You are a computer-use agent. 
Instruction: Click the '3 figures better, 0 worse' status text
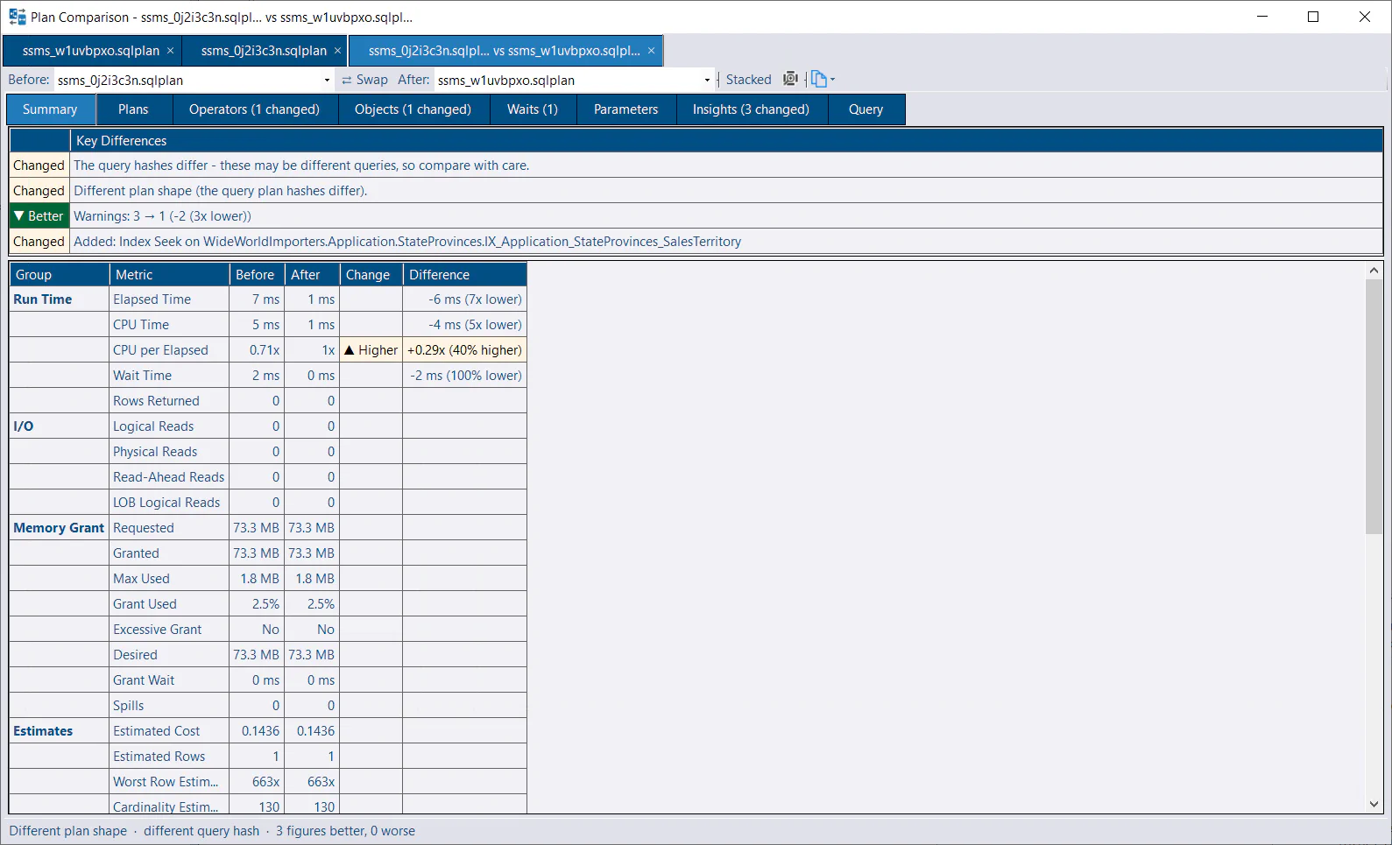345,831
